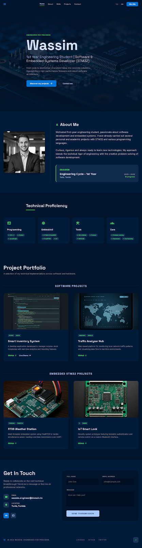The height and width of the screenshot is (548, 142).
Task: Focus the Full Name input field
Action: click(82, 482)
